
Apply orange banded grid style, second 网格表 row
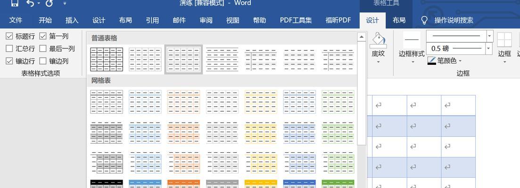click(x=183, y=133)
